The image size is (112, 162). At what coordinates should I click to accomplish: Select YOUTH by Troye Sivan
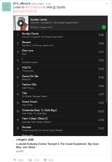pyautogui.click(x=60, y=69)
